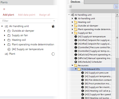The width and height of the screenshot is (119, 99).
Task: Select [Controller] Supply air temp.co... row
Action: (x=94, y=51)
